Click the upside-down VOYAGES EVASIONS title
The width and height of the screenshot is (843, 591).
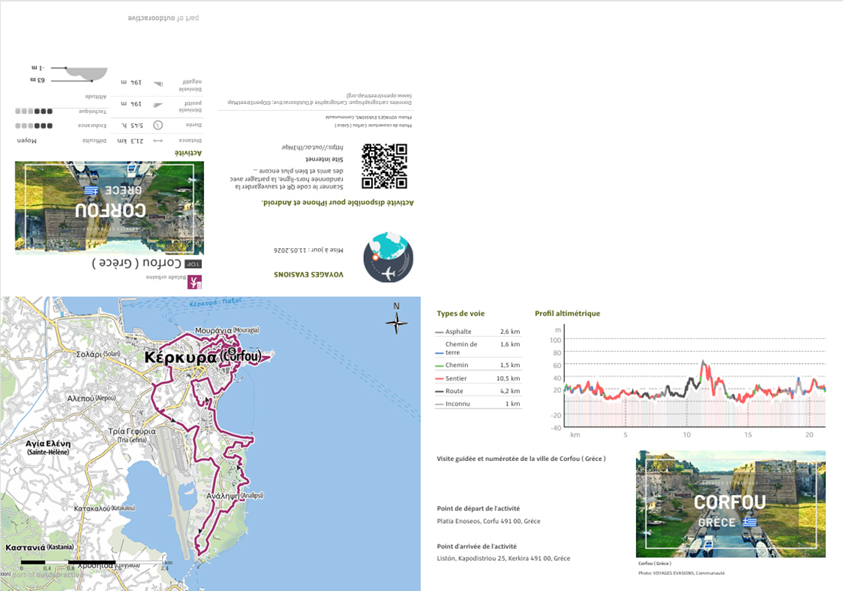pos(308,274)
